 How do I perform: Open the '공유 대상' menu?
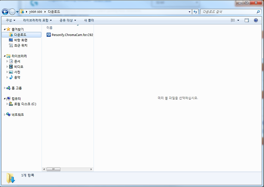pyautogui.click(x=68, y=20)
